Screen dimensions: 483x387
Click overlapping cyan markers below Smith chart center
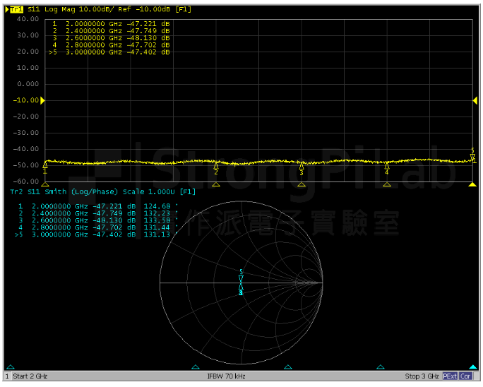point(241,289)
